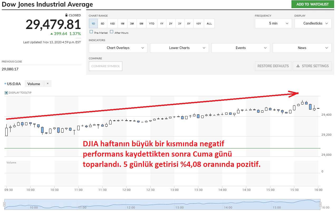The width and height of the screenshot is (336, 213).
Task: Expand the News indicator dropdown
Action: point(302,48)
